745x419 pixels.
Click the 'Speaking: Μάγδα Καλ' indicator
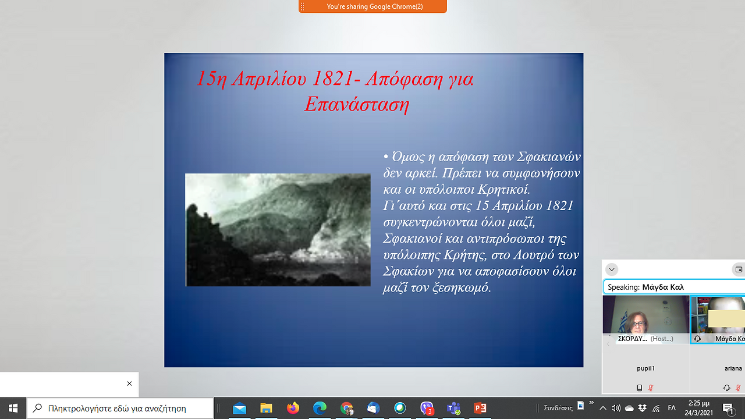pyautogui.click(x=674, y=287)
